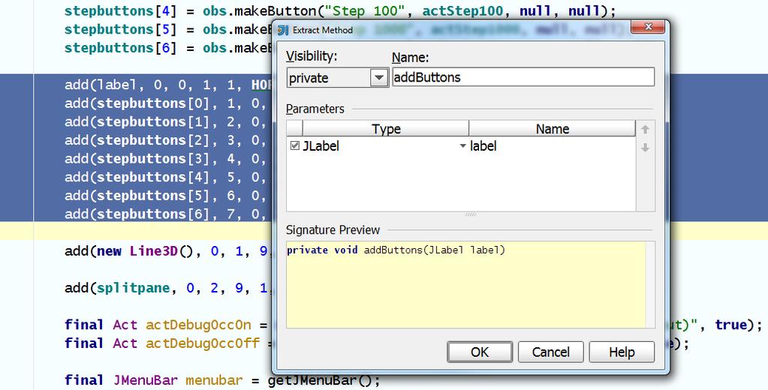Click actStep100 argument in editor
The height and width of the screenshot is (390, 768).
462,10
